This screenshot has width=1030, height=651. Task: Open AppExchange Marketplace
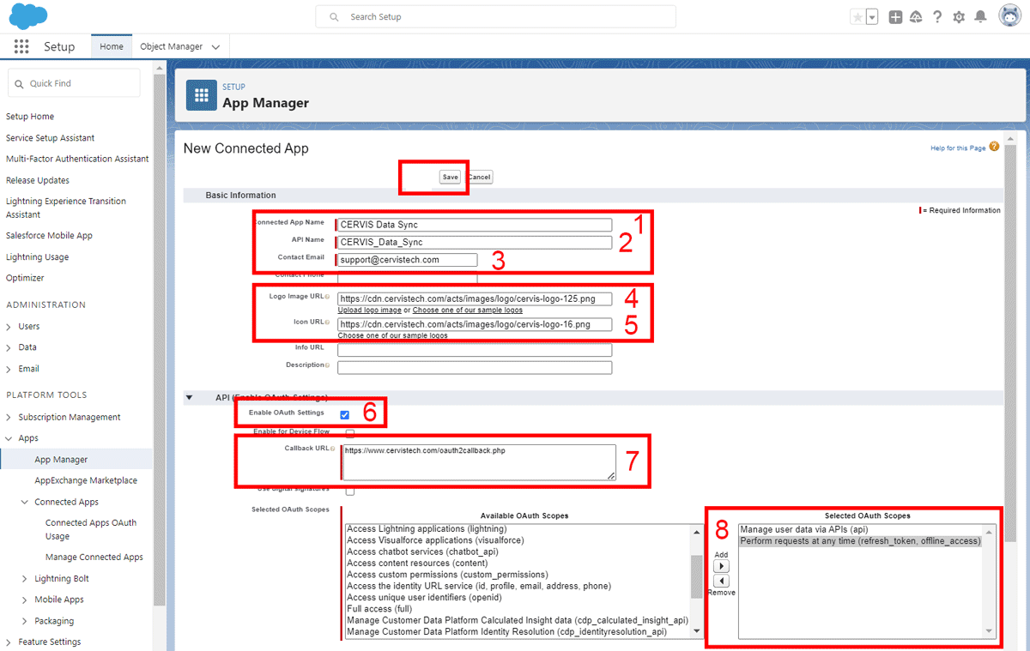click(86, 480)
